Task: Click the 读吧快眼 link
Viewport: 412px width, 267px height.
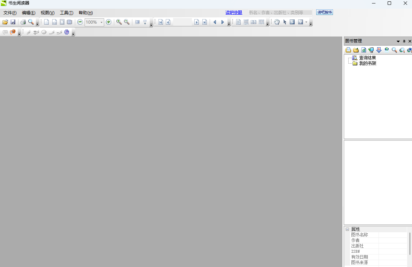Action: tap(234, 13)
